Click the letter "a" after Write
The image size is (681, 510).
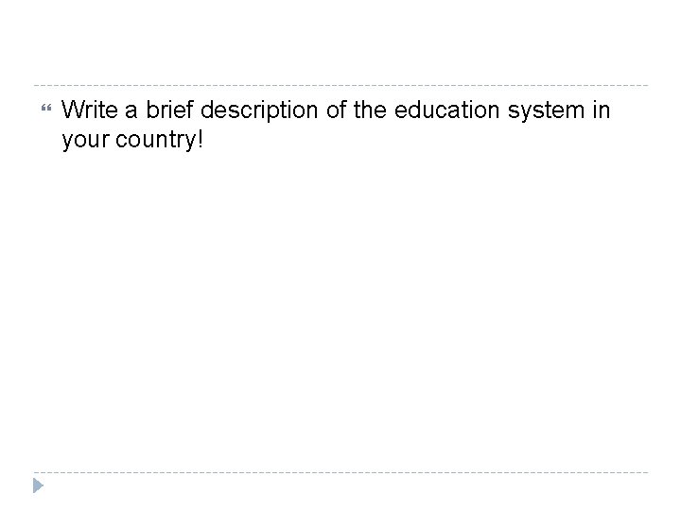click(x=131, y=112)
